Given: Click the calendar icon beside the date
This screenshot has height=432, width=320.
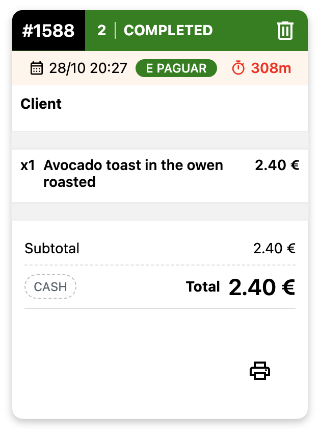Looking at the screenshot, I should (37, 68).
